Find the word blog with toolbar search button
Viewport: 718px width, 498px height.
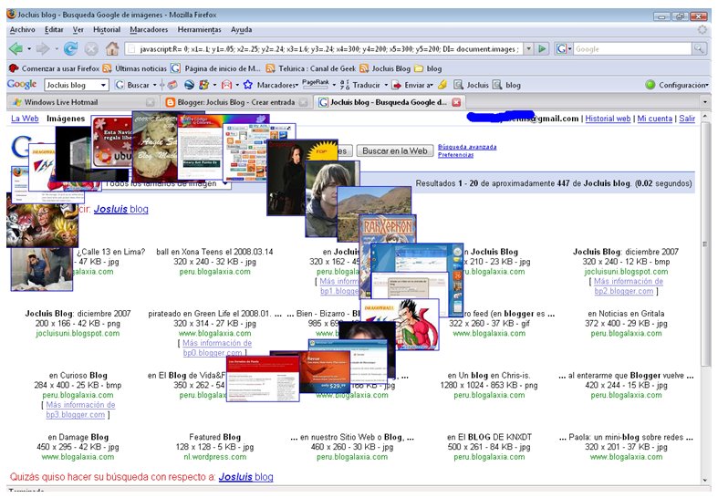[506, 85]
